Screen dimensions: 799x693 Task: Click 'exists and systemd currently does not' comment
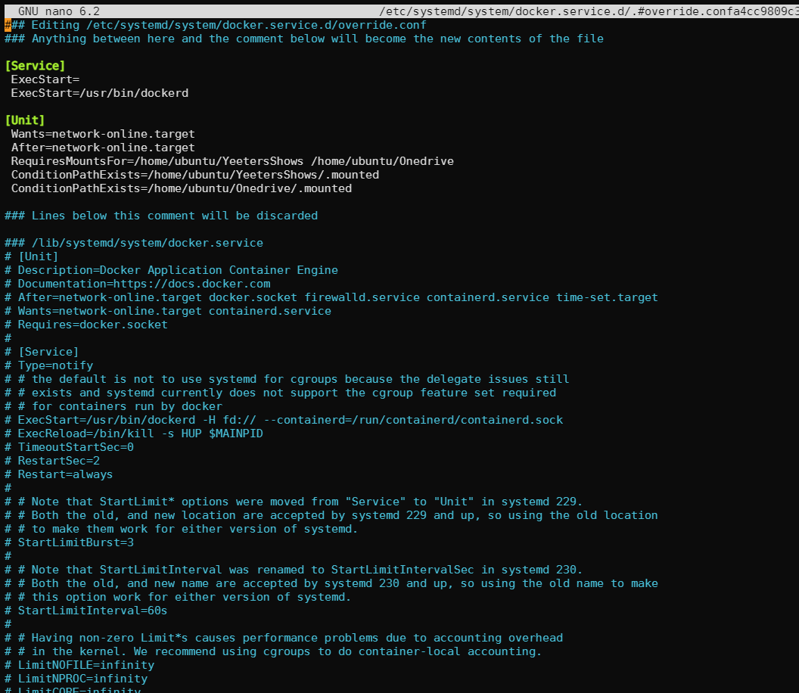pyautogui.click(x=280, y=393)
